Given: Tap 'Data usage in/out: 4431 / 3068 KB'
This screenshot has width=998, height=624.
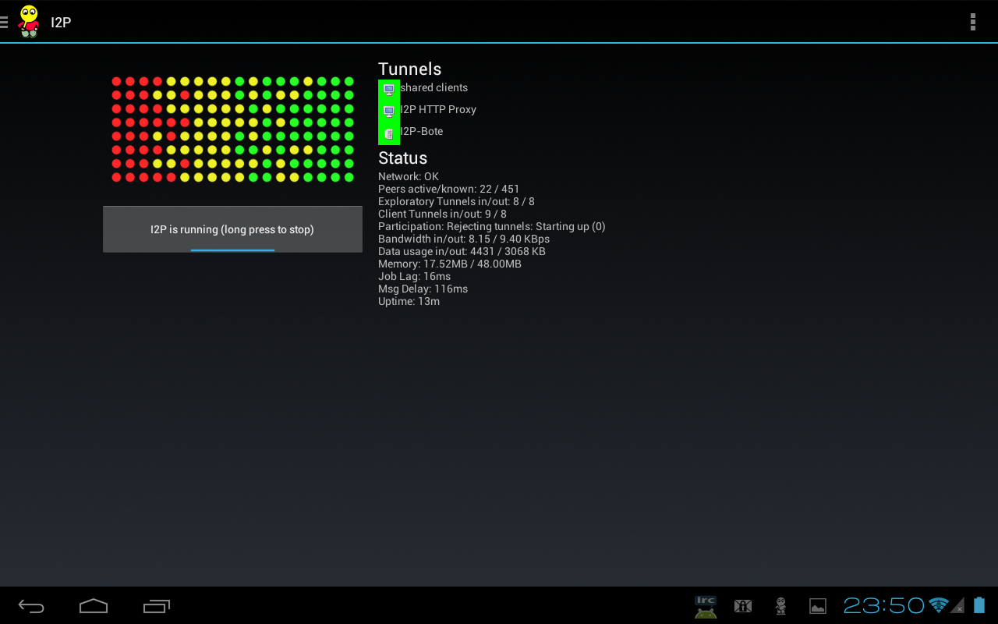Looking at the screenshot, I should tap(462, 251).
